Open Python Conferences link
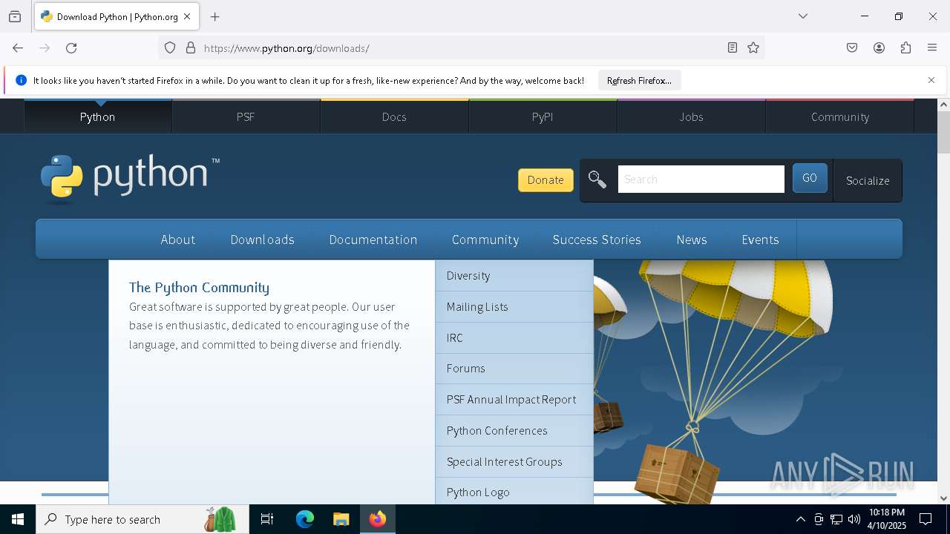The height and width of the screenshot is (534, 950). (514, 430)
